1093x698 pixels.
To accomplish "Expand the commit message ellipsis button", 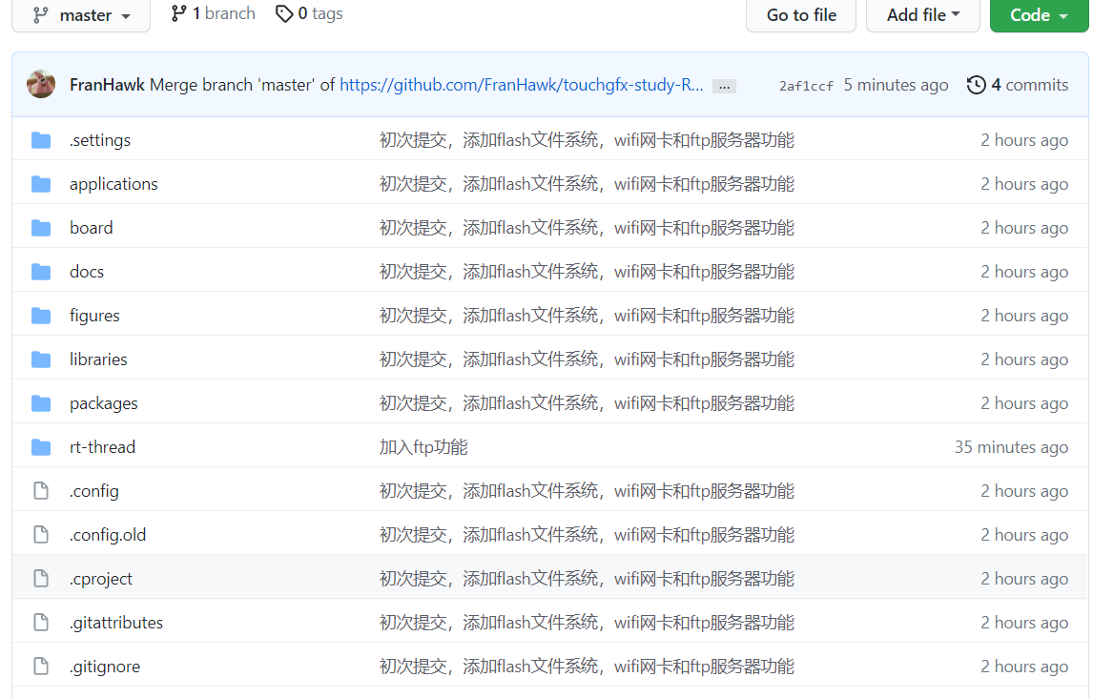I will (724, 87).
